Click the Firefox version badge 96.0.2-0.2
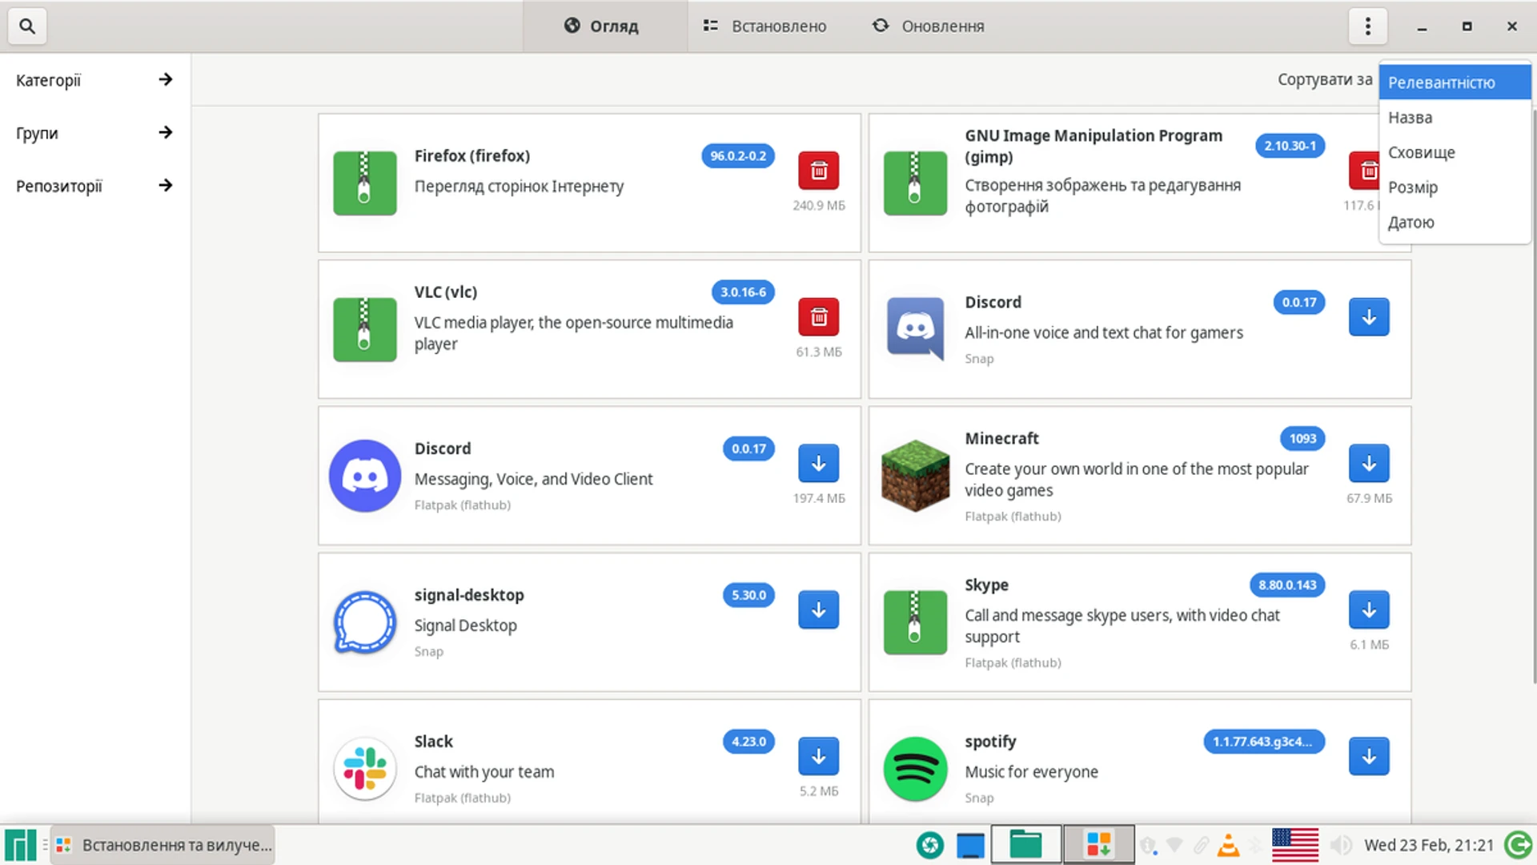1537x865 pixels. click(738, 156)
